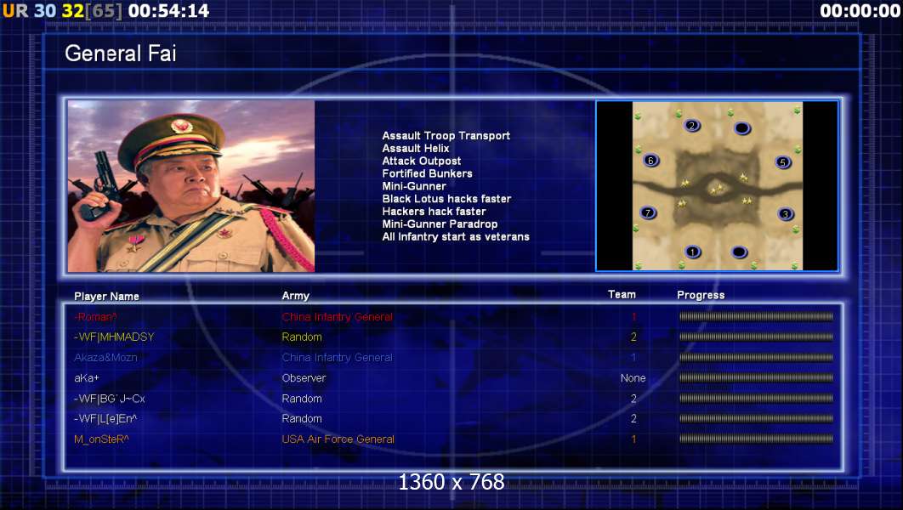Click progress bar of -Roman^
Viewport: 903px width, 510px height.
(x=756, y=316)
